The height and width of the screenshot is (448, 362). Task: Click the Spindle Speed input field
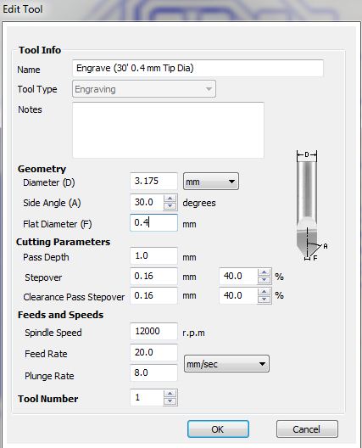pos(154,332)
